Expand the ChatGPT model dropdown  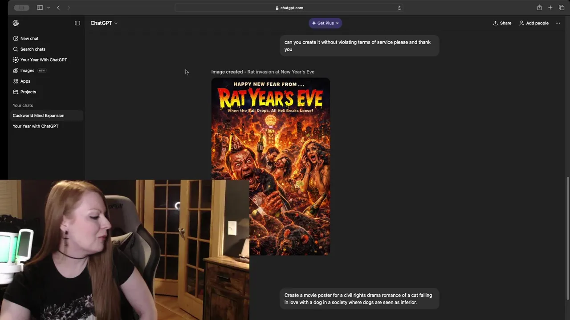(104, 23)
